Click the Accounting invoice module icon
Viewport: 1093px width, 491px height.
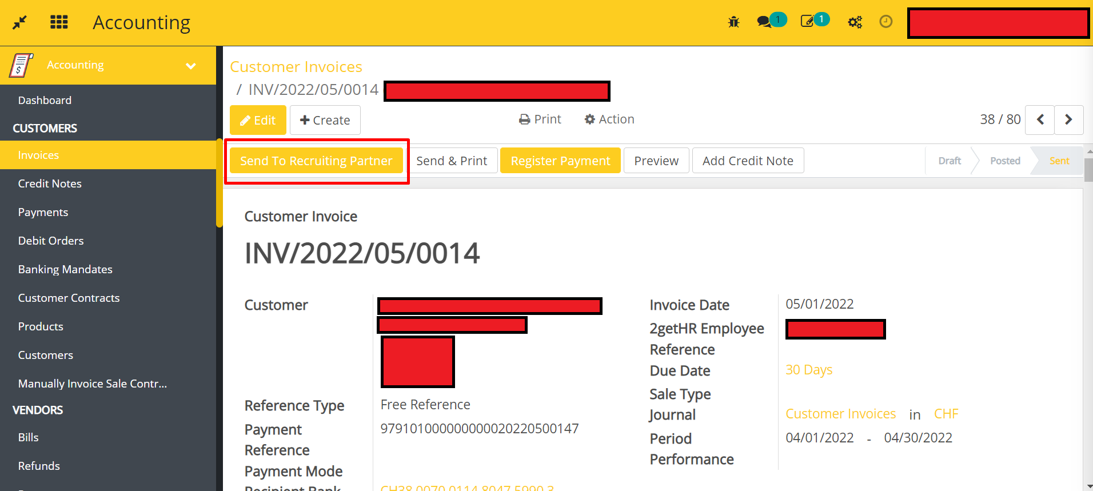(x=21, y=65)
